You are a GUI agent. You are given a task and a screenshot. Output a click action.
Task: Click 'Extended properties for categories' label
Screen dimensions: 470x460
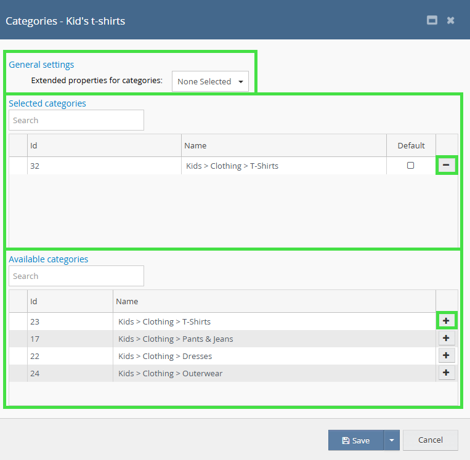(97, 81)
